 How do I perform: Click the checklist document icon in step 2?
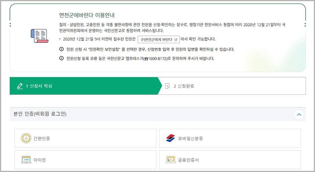tap(167, 86)
